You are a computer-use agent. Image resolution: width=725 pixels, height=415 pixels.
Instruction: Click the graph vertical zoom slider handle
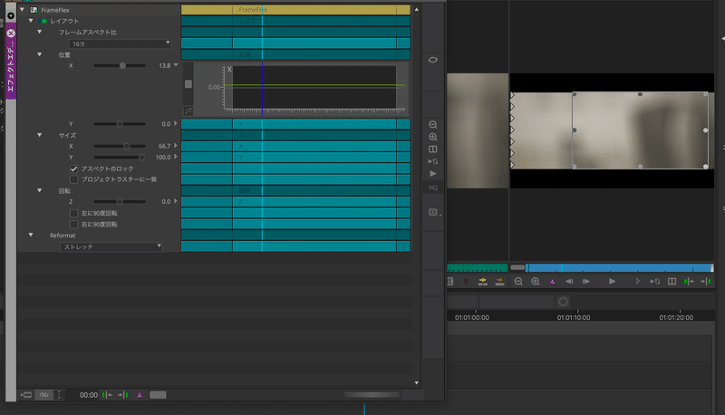[188, 84]
